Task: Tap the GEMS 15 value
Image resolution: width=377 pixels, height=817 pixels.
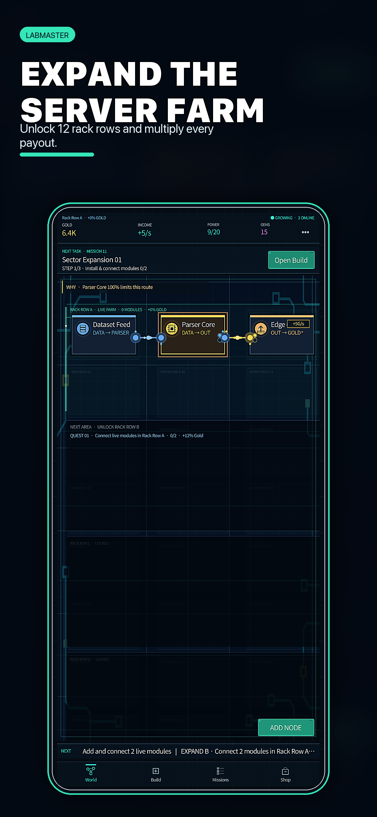Action: [264, 232]
